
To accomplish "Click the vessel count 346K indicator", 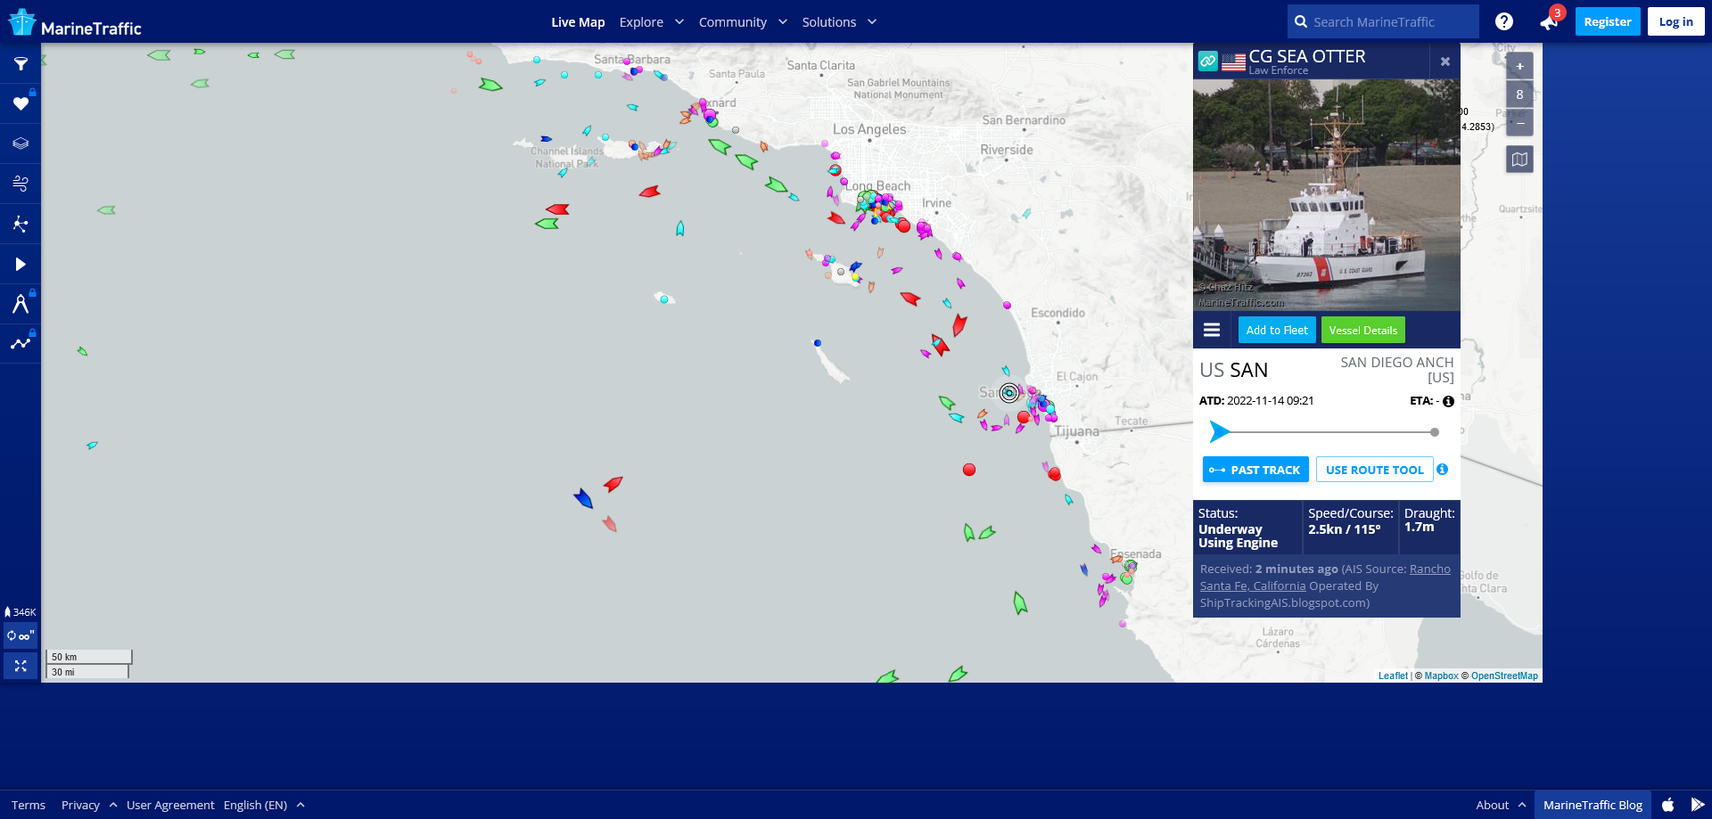I will [21, 612].
